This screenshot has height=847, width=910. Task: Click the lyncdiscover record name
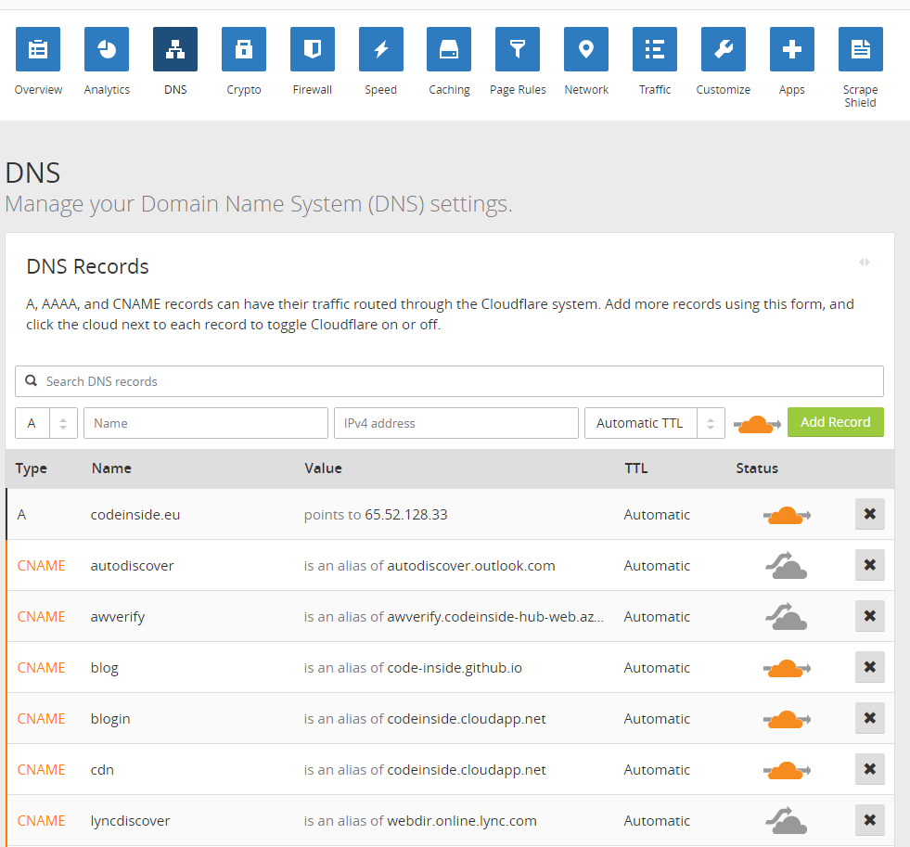[130, 821]
